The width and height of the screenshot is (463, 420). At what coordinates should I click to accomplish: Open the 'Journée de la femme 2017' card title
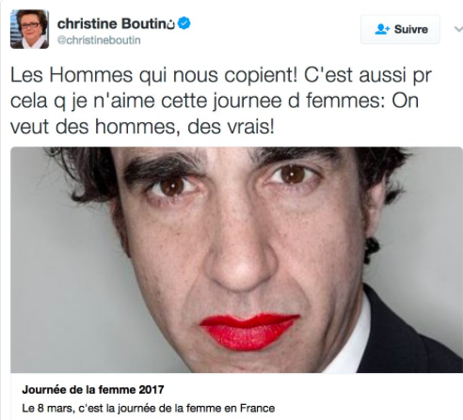coord(93,390)
